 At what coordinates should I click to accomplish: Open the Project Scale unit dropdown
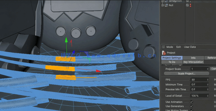[213, 69]
